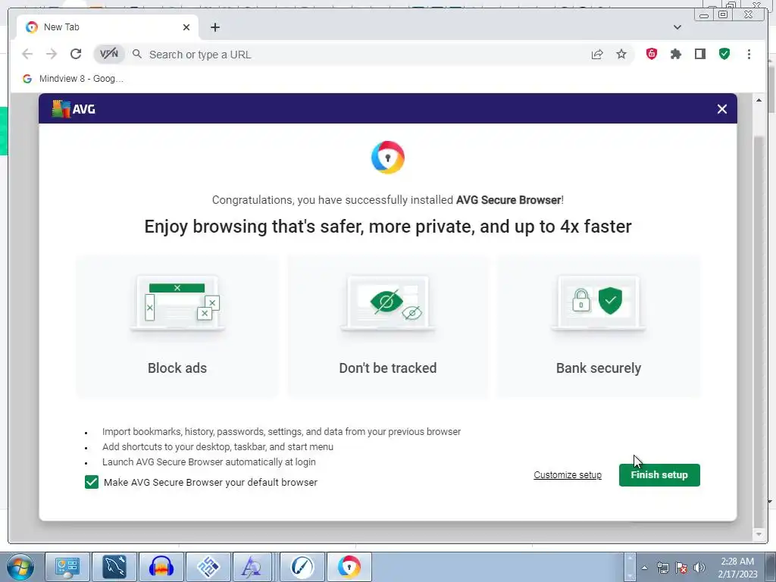Click the AVG logo in dialog header
The width and height of the screenshot is (776, 582).
tap(74, 109)
